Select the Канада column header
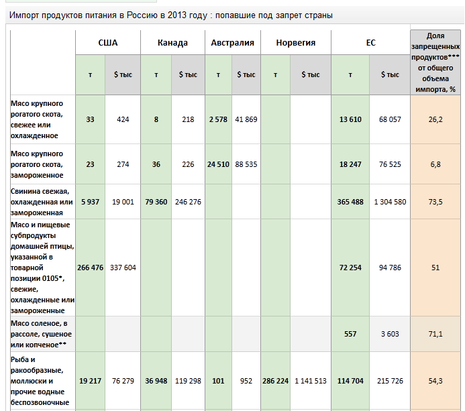 [x=172, y=43]
